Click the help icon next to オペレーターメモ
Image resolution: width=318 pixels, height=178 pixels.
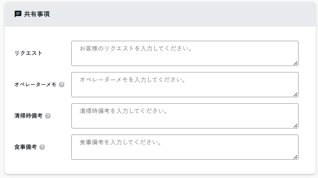62,85
